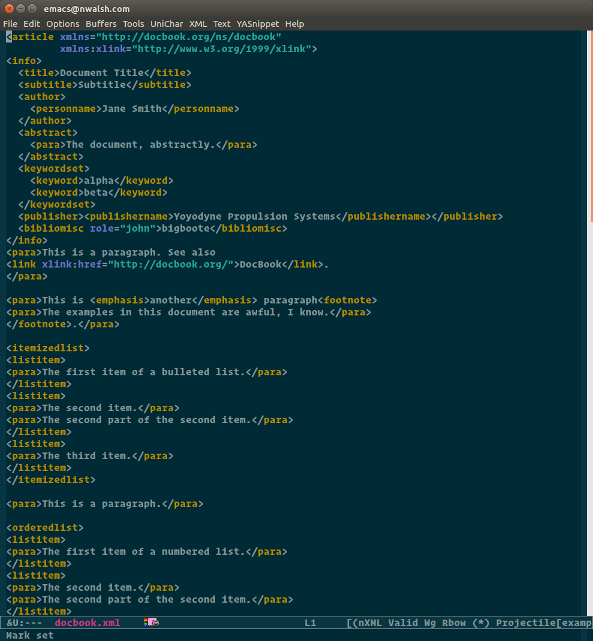Viewport: 593px width, 641px height.
Task: Click 'first item of a numbered list' line
Action: pos(147,551)
